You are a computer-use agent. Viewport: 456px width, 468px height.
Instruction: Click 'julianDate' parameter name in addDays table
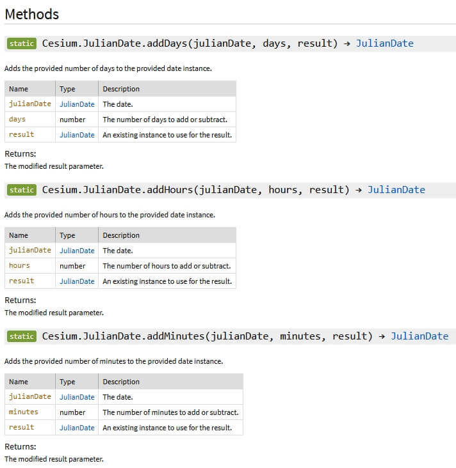30,104
